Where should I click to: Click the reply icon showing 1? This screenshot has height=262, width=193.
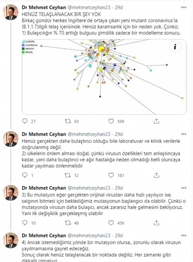tap(25, 174)
